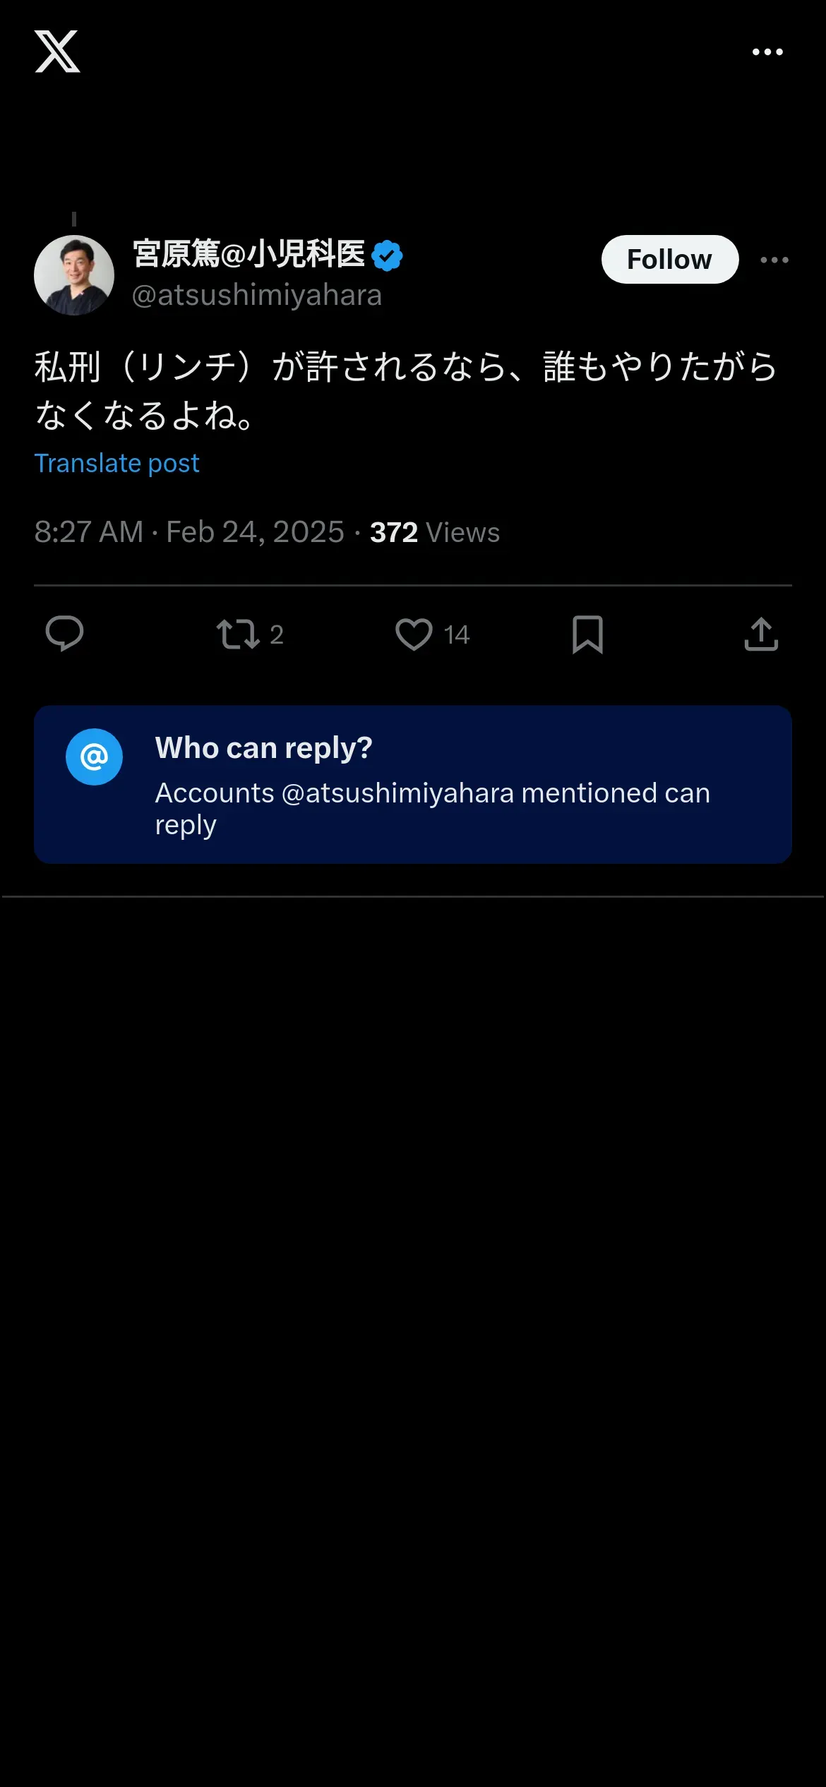This screenshot has height=1787, width=826.
Task: Click the display name 宮原篤@小児科医
Action: coord(249,254)
